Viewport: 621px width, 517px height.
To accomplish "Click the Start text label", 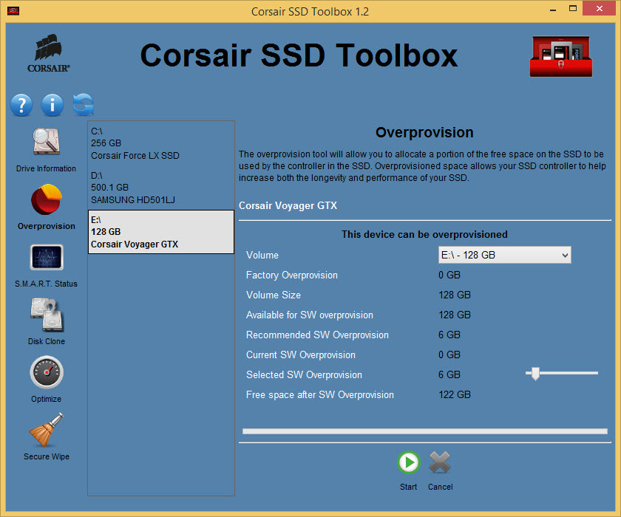I will pyautogui.click(x=408, y=487).
